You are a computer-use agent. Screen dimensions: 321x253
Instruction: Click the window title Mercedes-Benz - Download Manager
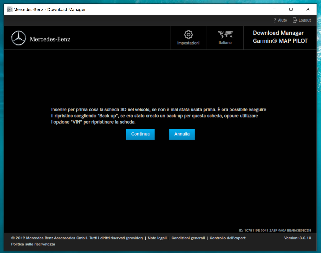[x=49, y=9]
